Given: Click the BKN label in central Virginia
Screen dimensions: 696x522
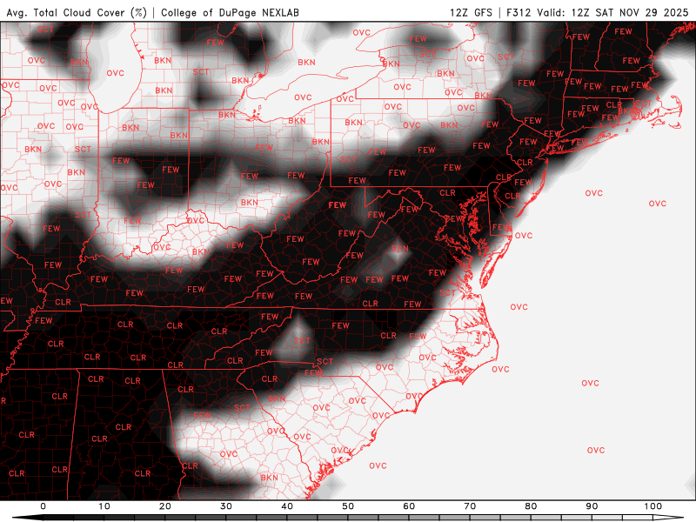Looking at the screenshot, I should pos(399,249).
